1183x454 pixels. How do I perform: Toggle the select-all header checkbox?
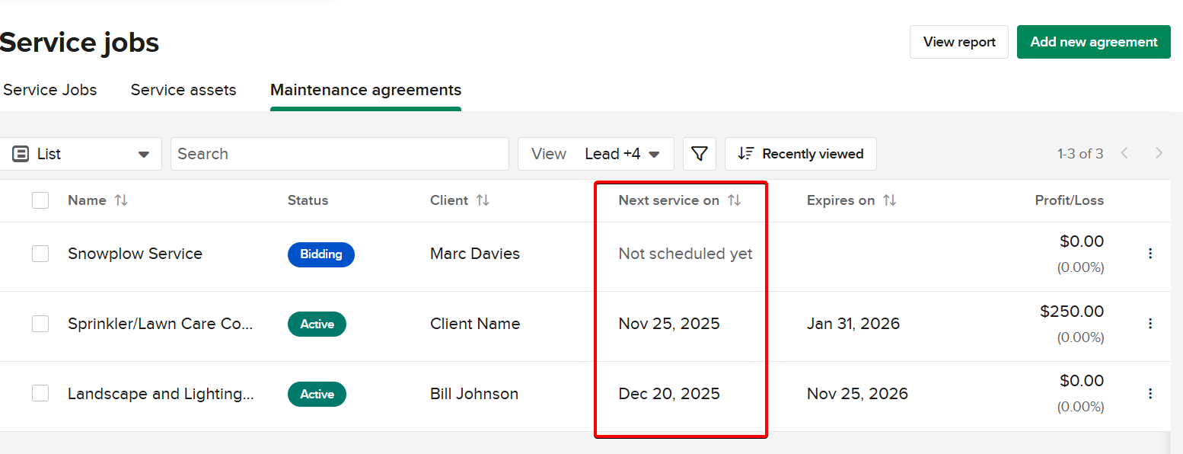point(40,200)
